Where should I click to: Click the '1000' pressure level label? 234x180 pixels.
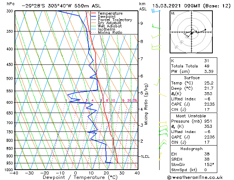tap(10, 170)
